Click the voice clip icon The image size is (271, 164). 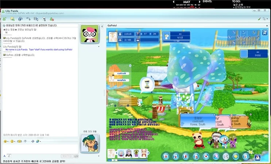click(x=25, y=141)
